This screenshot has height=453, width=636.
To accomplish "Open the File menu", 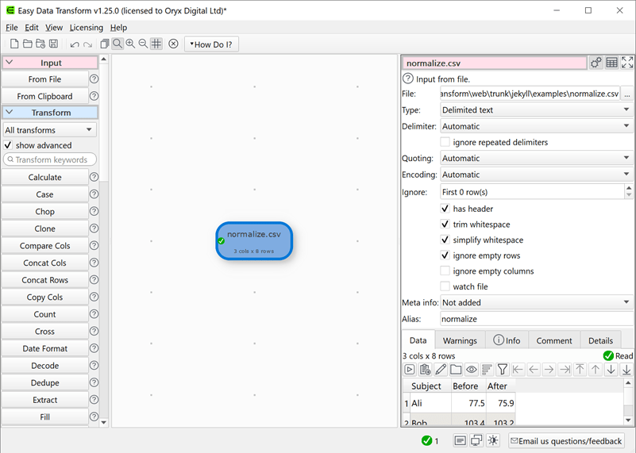I will click(x=12, y=28).
